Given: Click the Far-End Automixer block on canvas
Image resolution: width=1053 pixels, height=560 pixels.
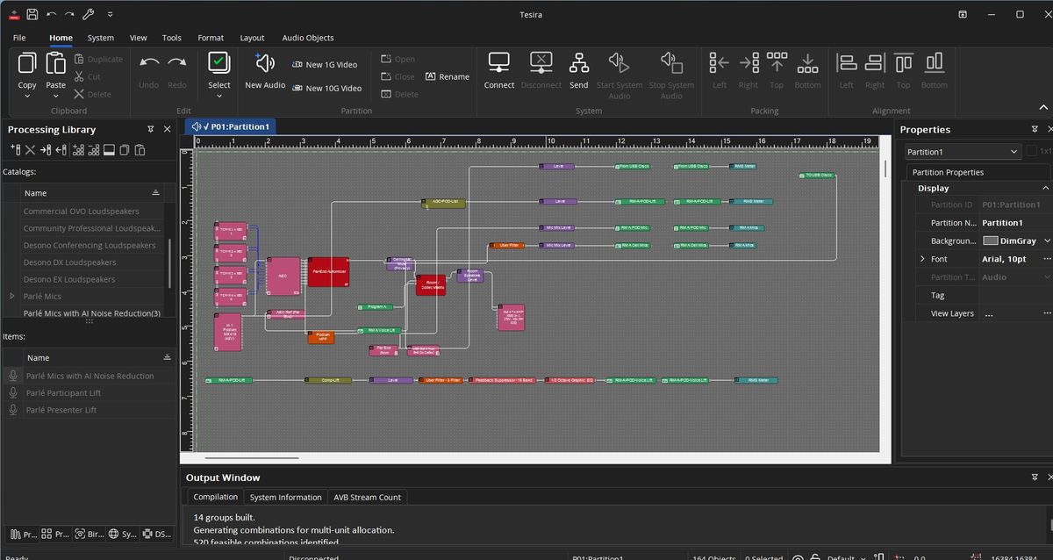Looking at the screenshot, I should point(329,272).
